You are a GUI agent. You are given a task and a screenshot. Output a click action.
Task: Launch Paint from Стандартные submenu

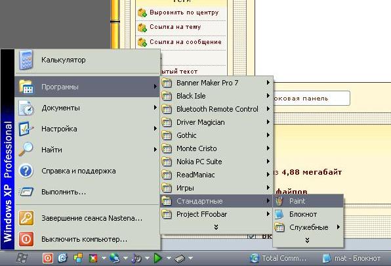pos(308,201)
